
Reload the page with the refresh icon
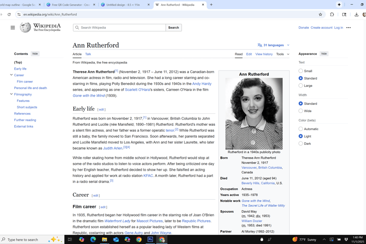click(x=9, y=14)
